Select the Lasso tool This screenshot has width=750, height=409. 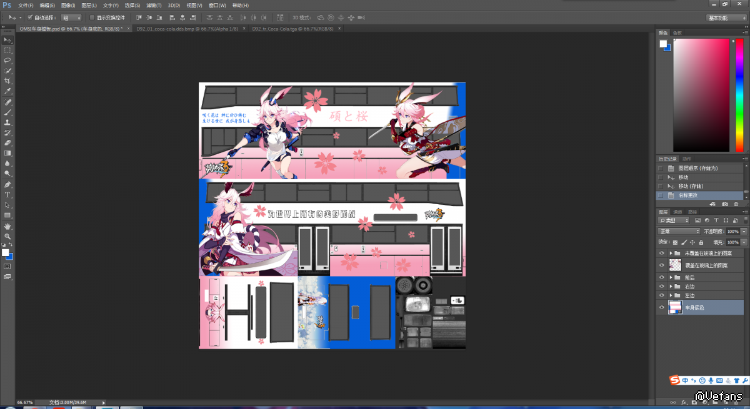(7, 61)
